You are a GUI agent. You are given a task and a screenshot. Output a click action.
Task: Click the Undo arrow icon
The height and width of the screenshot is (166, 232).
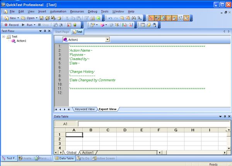pyautogui.click(x=110, y=18)
